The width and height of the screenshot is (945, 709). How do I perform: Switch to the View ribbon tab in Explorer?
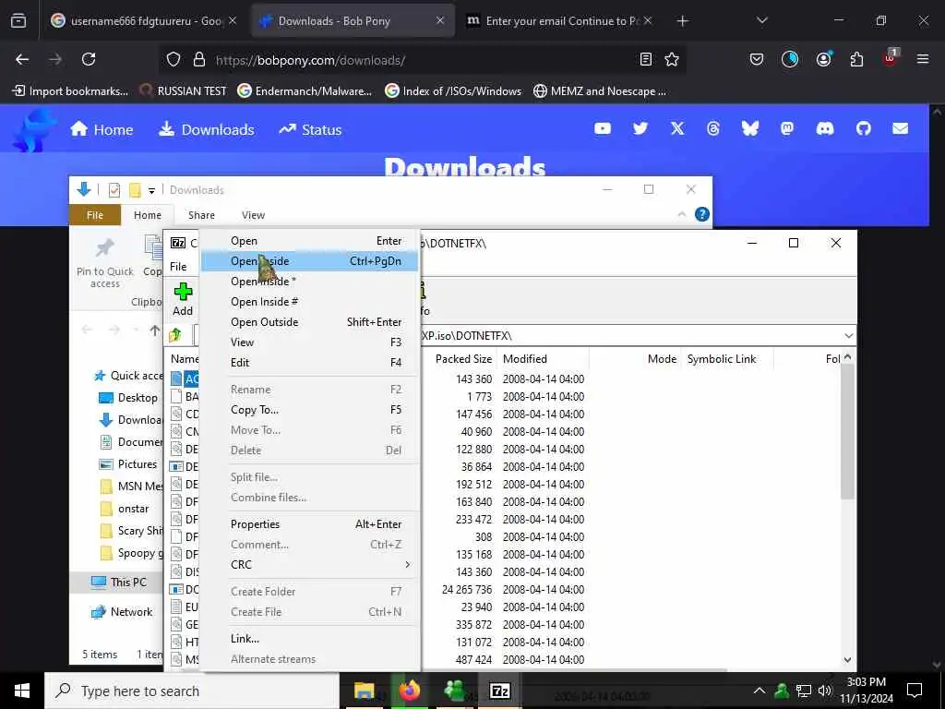pos(253,215)
